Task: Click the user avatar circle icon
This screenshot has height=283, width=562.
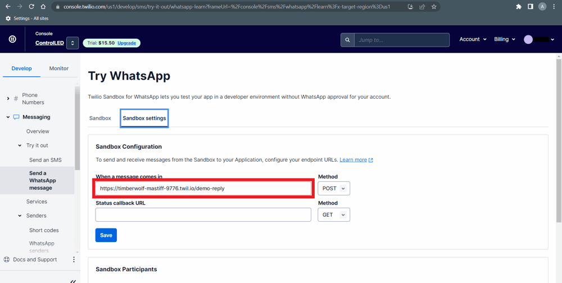Action: coord(528,39)
